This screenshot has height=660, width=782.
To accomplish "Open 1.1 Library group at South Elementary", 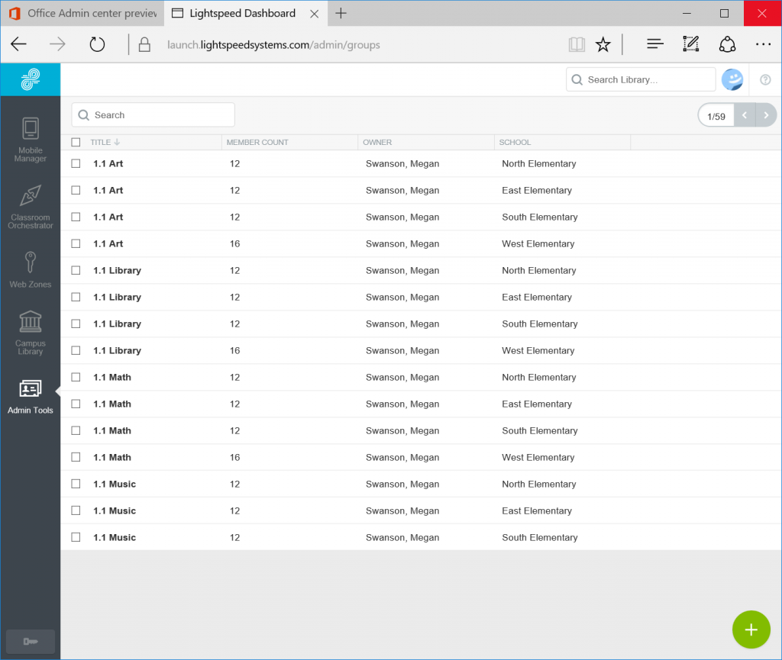I will click(x=117, y=324).
